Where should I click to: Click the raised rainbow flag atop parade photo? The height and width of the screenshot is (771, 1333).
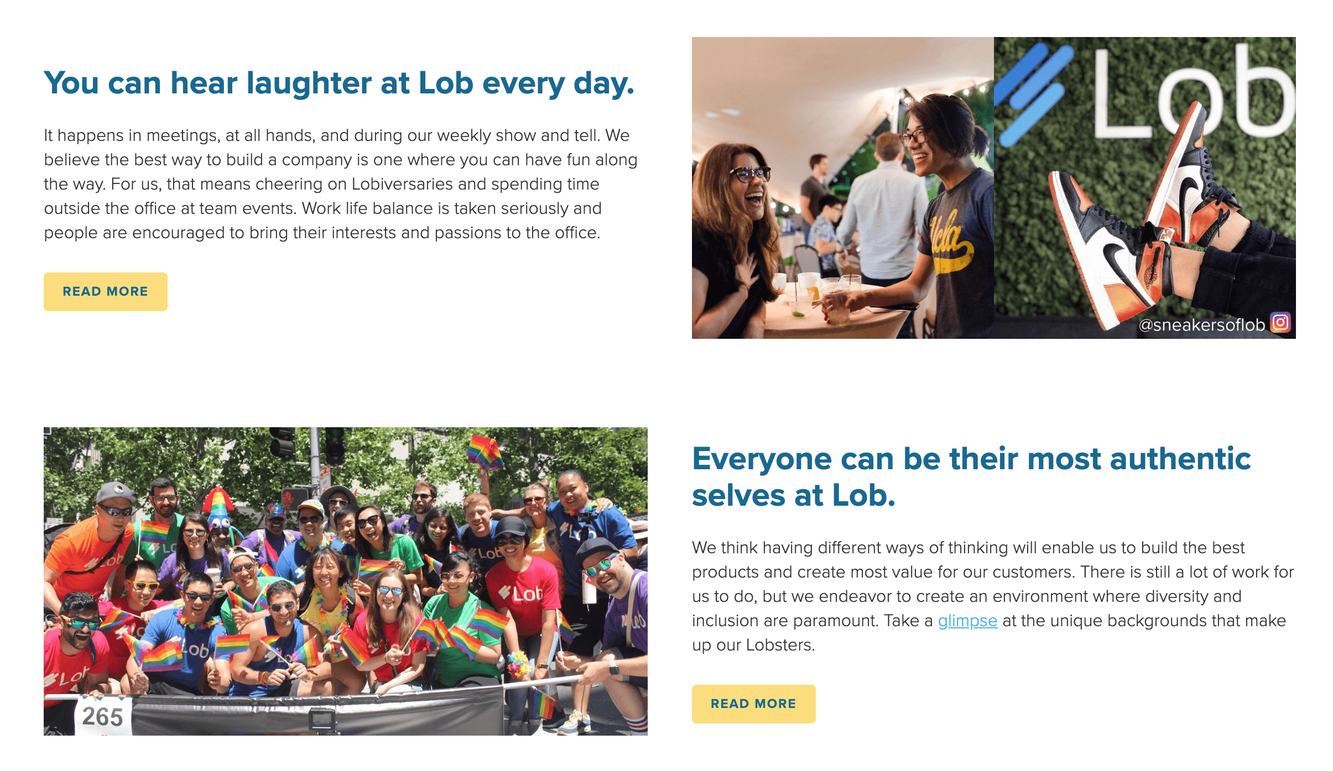coord(485,452)
